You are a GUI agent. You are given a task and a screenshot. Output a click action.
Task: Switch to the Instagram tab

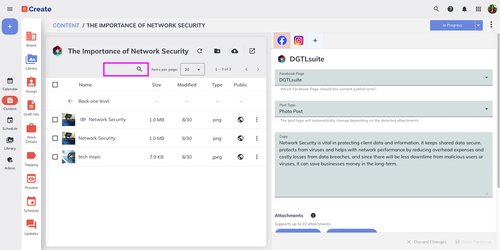click(298, 40)
